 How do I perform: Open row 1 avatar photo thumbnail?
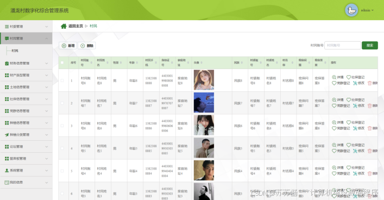204,80
